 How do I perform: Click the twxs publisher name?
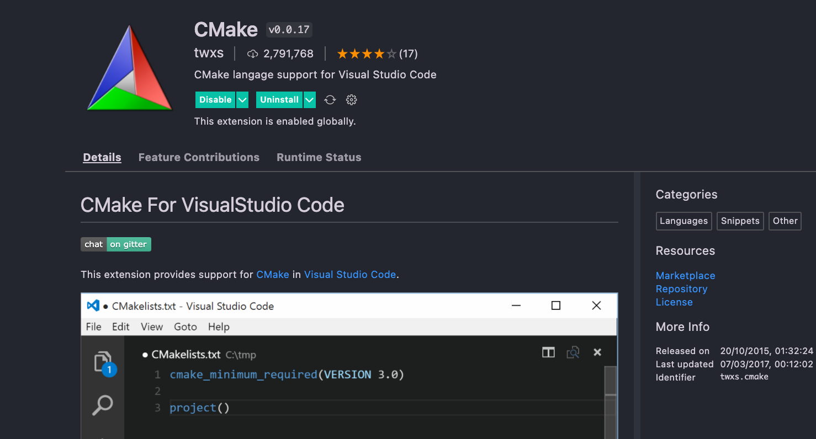tap(209, 53)
